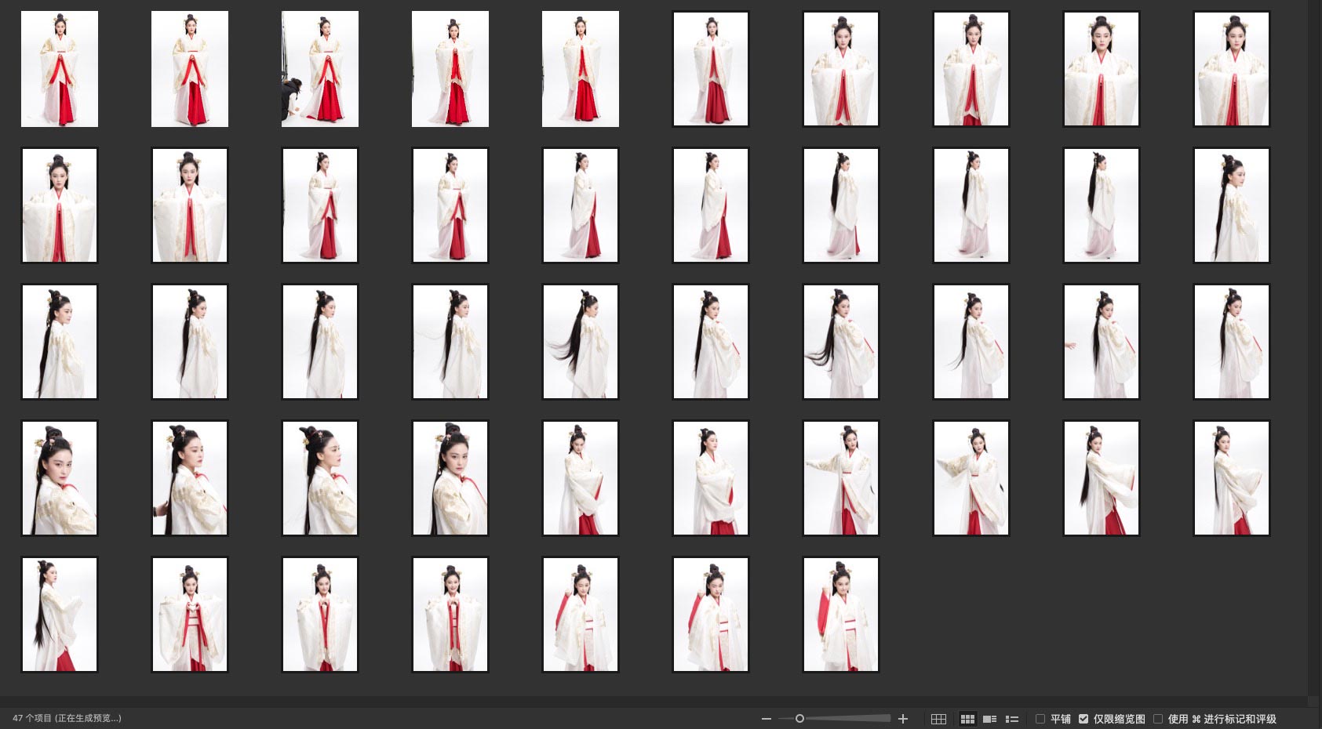Switch to details view icon
Image resolution: width=1322 pixels, height=729 pixels.
(990, 719)
